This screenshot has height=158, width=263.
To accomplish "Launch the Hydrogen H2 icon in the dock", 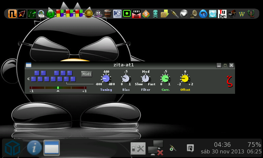I will pos(117,13).
